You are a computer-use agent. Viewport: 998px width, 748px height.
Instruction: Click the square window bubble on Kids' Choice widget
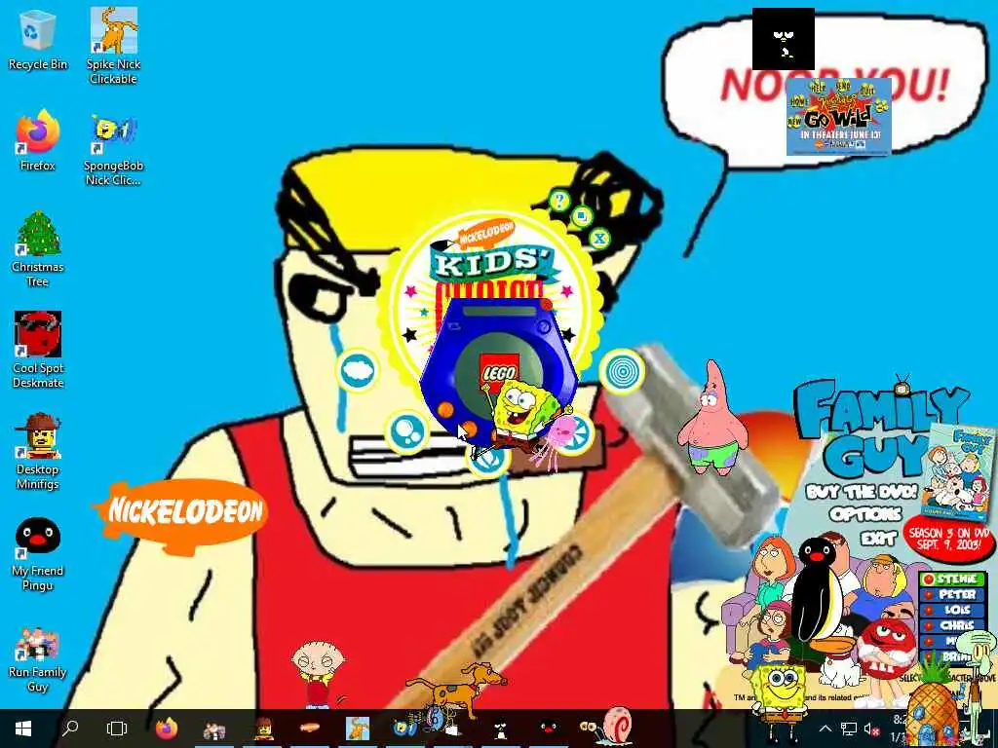pos(581,216)
